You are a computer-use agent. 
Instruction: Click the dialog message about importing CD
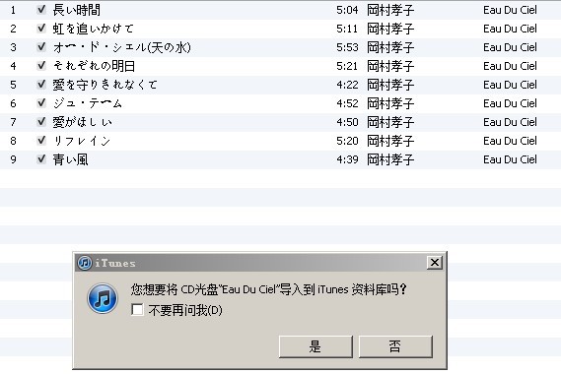coord(269,289)
